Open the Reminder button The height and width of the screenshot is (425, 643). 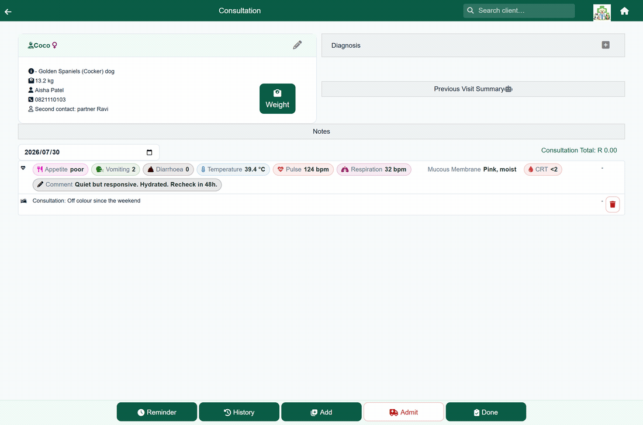[x=157, y=412]
